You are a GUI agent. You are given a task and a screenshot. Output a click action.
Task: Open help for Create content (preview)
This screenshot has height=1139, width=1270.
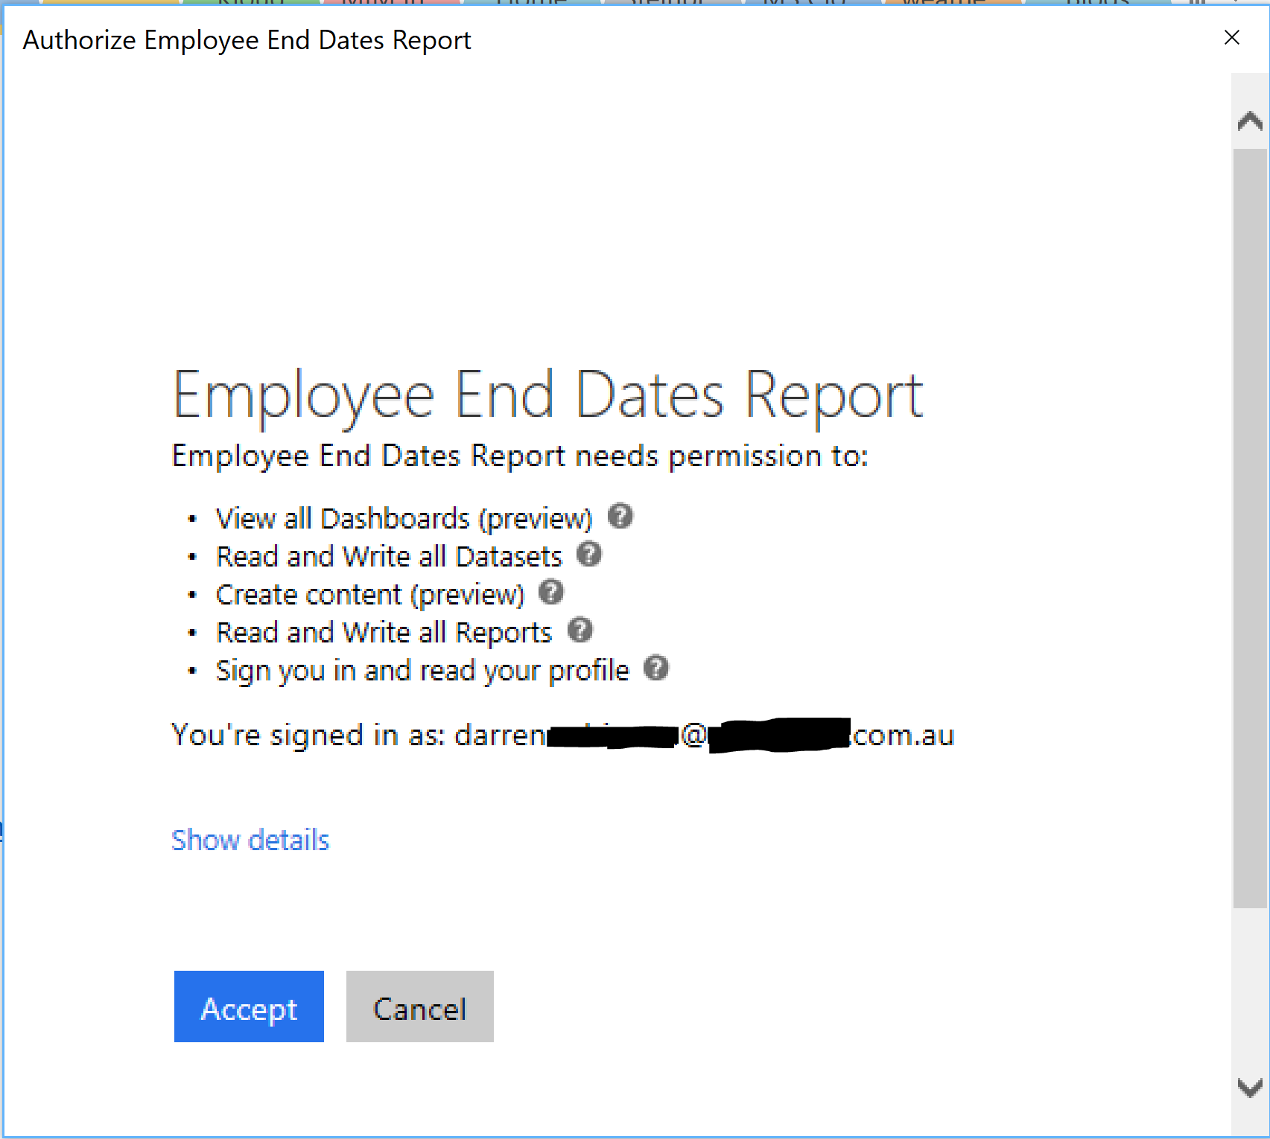click(x=551, y=593)
